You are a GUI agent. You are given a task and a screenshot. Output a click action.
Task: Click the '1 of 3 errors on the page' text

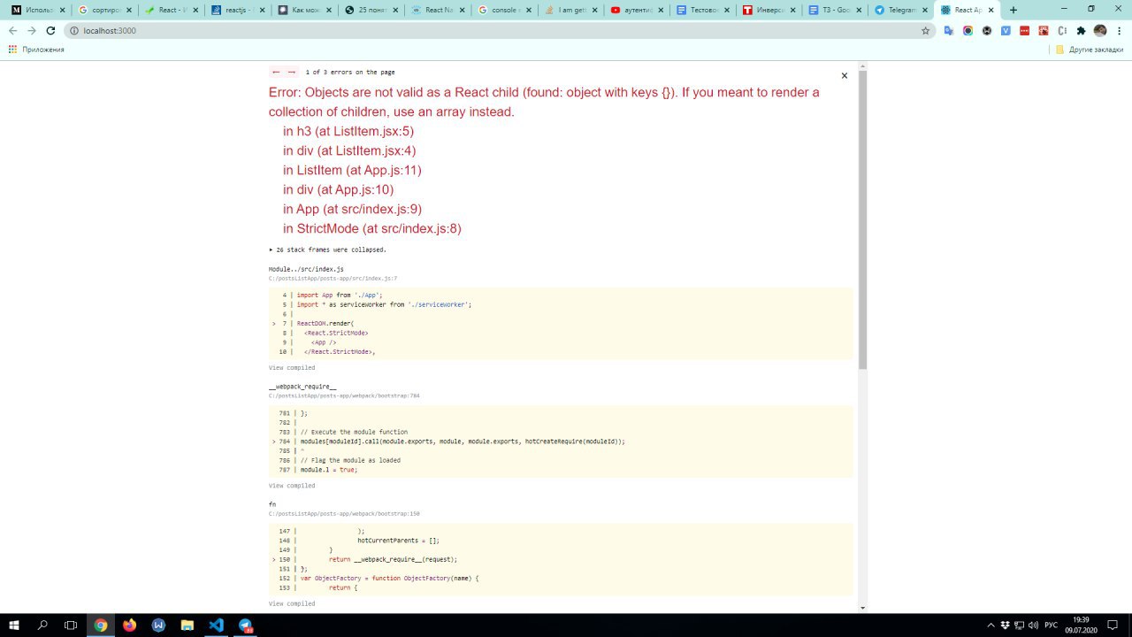[x=350, y=72]
